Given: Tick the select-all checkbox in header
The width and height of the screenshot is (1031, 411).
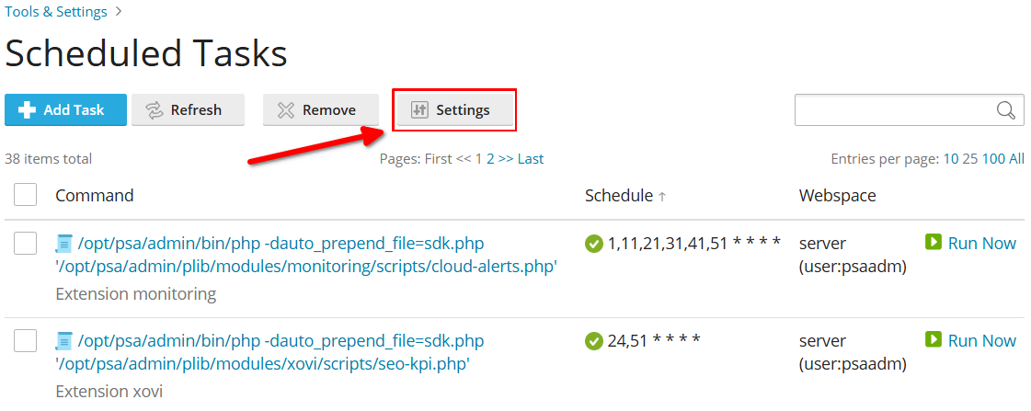Looking at the screenshot, I should coord(25,195).
